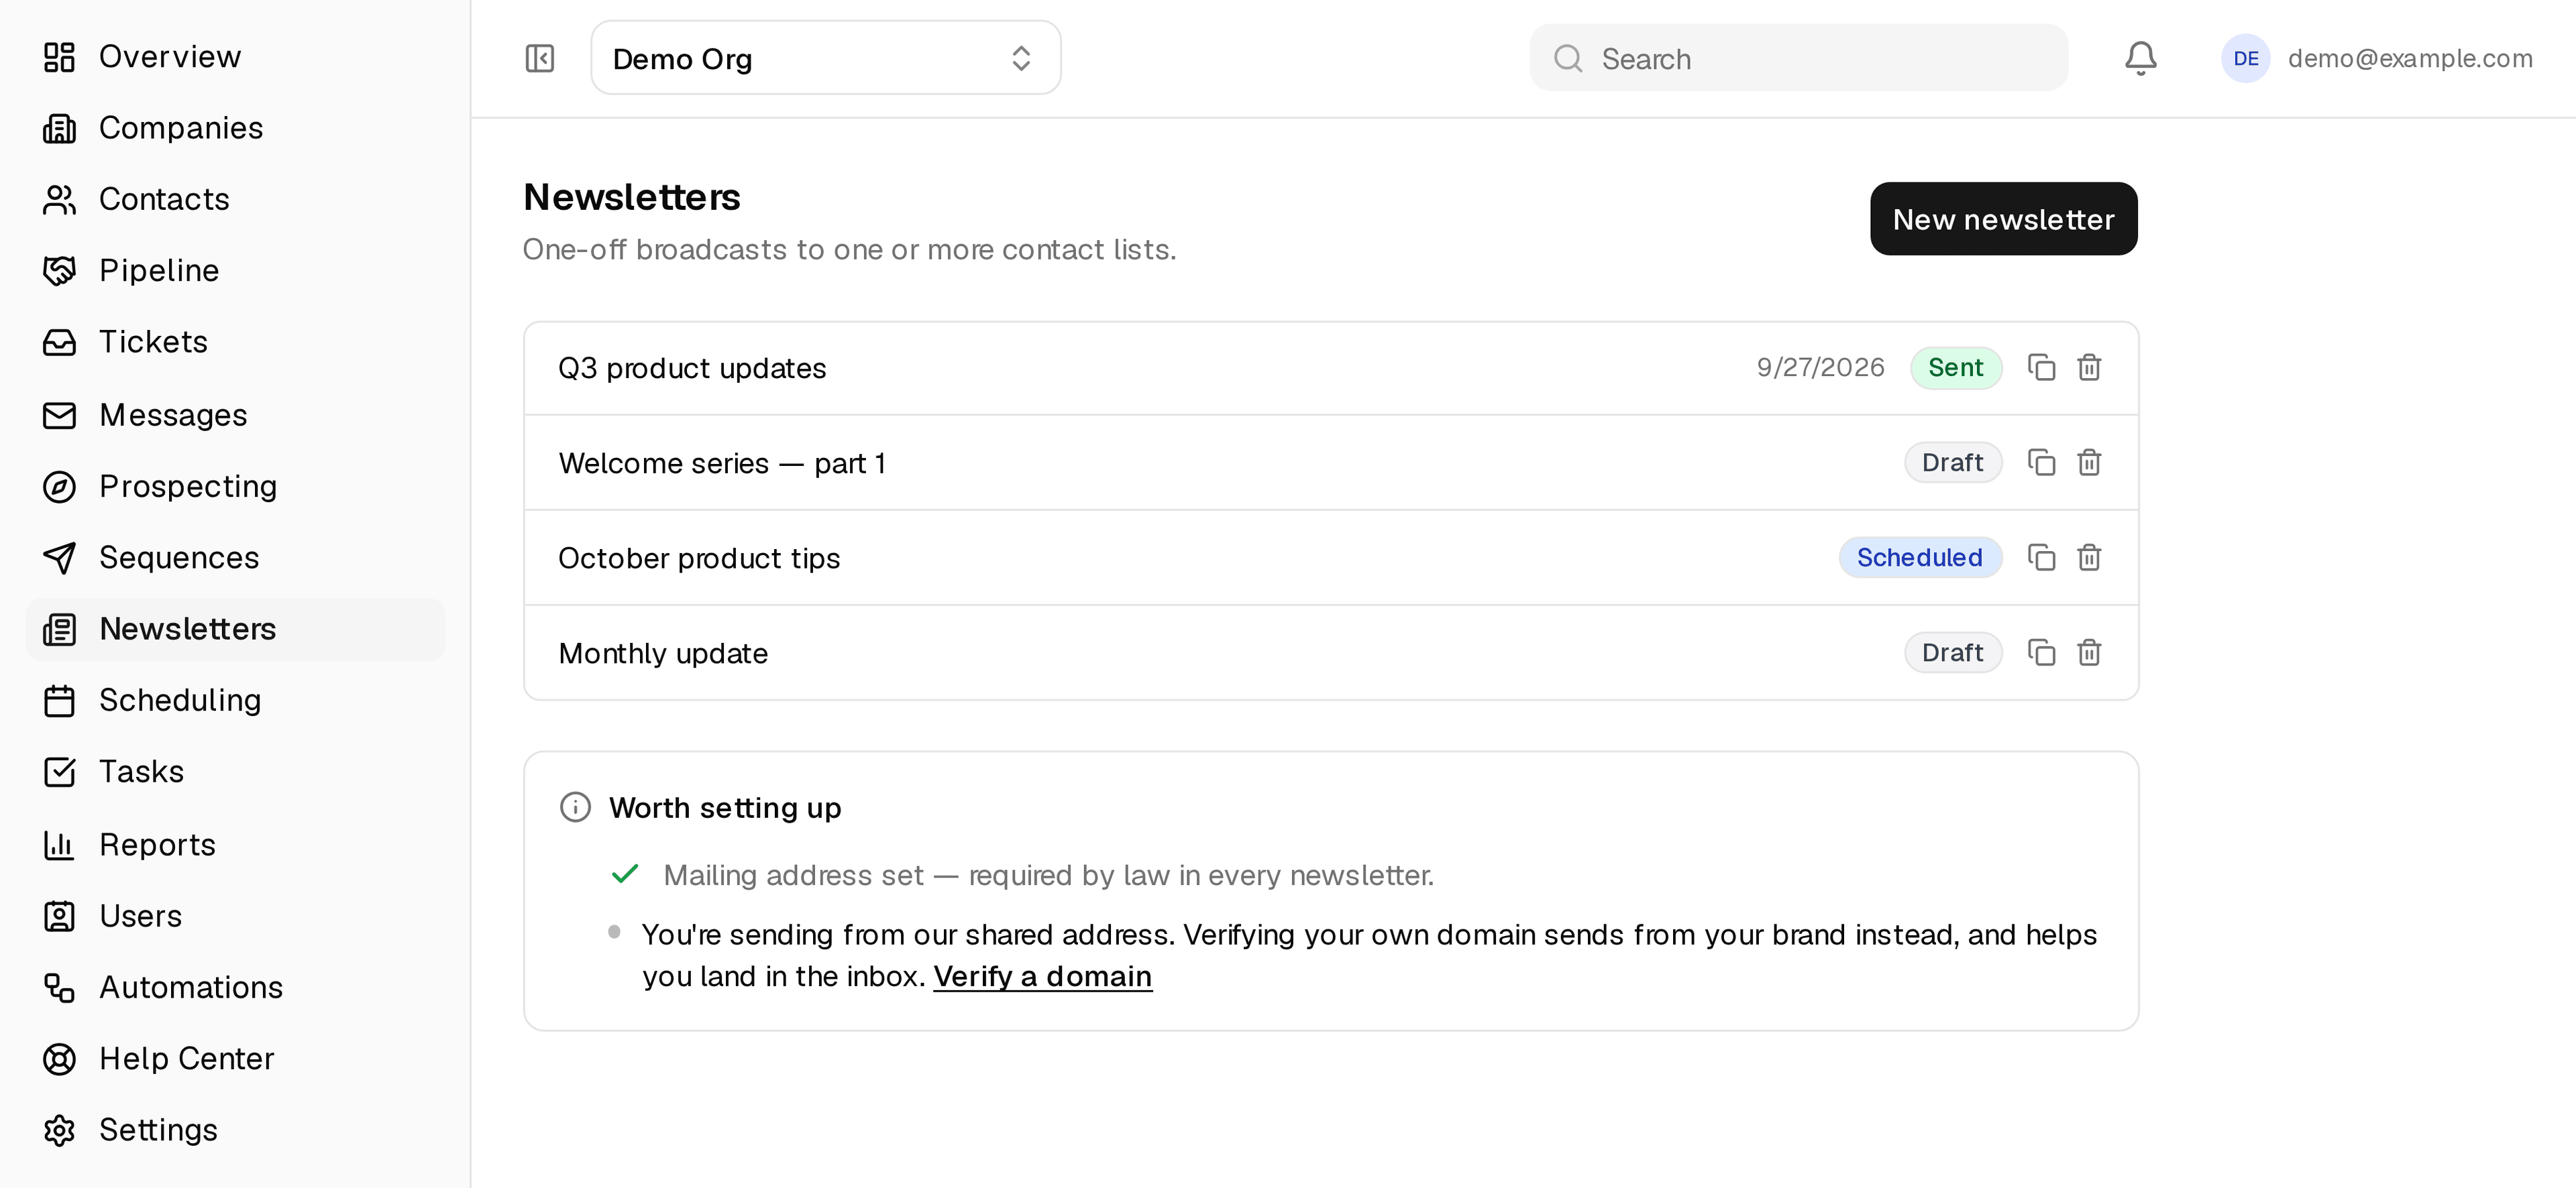The image size is (2576, 1188).
Task: Click the search magnifier icon
Action: pos(1567,58)
